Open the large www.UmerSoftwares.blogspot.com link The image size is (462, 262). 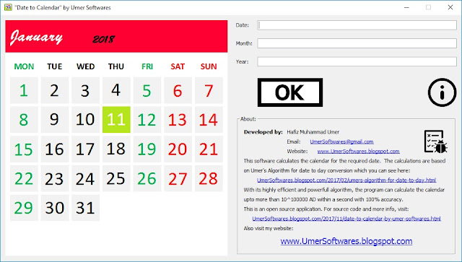tap(346, 241)
